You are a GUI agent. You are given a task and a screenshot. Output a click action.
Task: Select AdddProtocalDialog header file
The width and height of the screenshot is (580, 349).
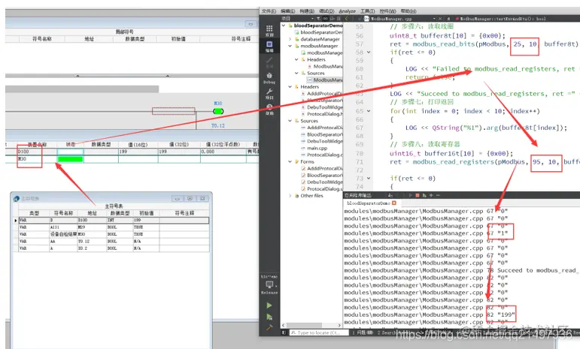[x=324, y=93]
